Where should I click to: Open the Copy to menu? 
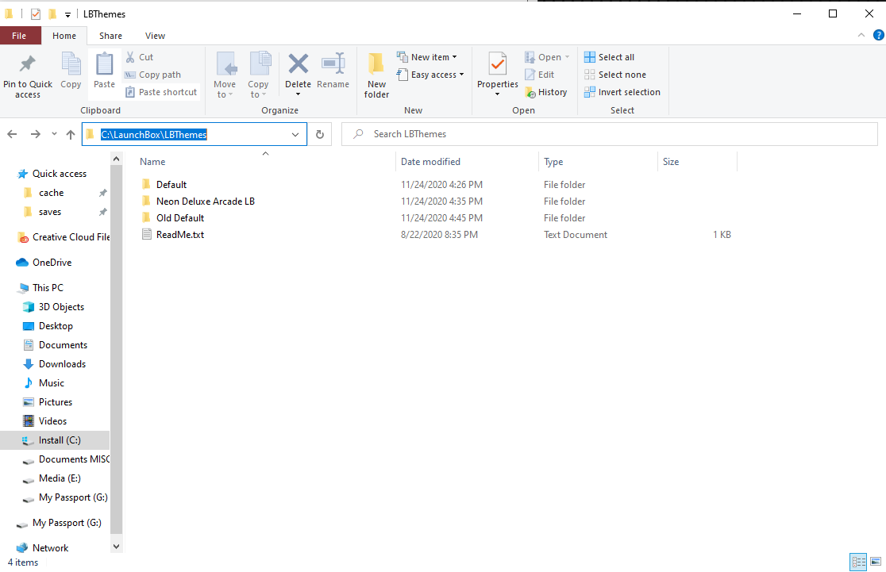[x=258, y=75]
